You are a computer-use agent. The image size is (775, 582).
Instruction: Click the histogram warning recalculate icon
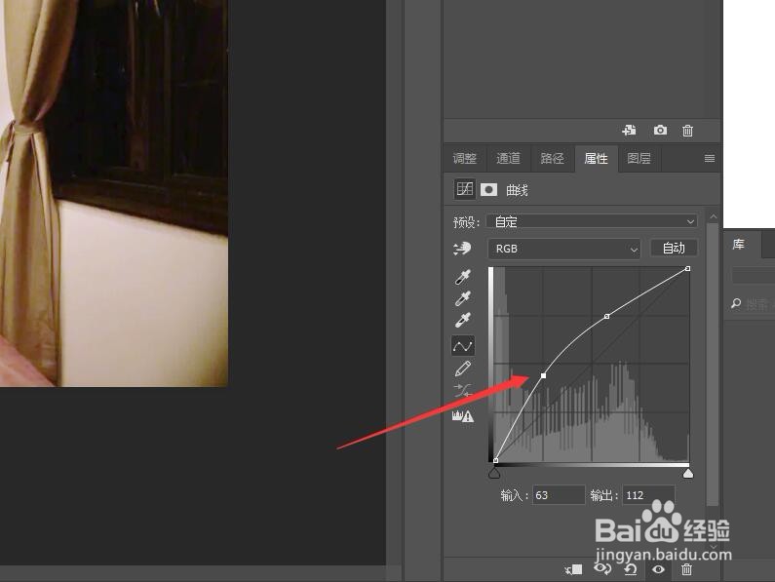pos(463,416)
